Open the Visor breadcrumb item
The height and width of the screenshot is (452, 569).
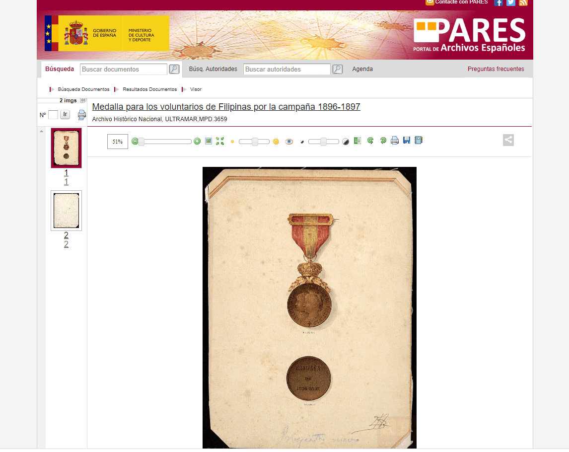196,89
